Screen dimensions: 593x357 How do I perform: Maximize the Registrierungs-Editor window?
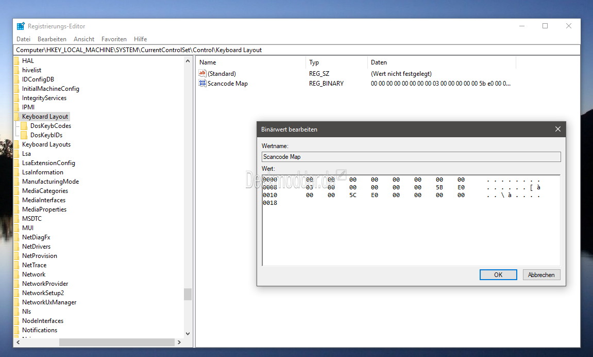tap(545, 26)
